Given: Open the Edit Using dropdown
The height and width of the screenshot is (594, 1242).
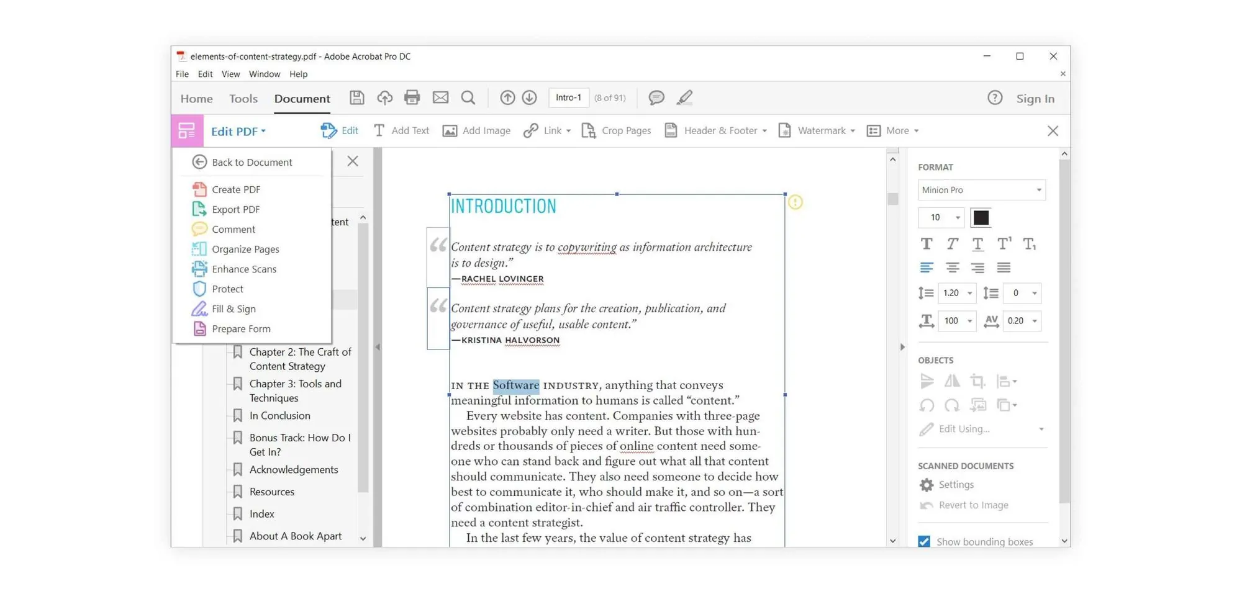Looking at the screenshot, I should click(x=1042, y=429).
